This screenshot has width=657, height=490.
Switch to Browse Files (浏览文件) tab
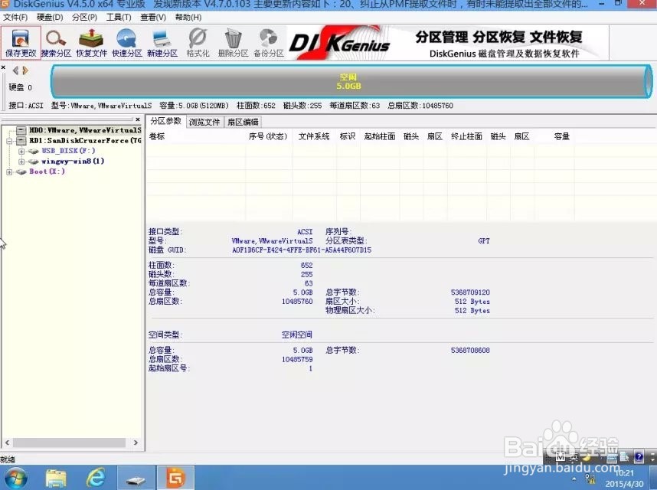204,122
